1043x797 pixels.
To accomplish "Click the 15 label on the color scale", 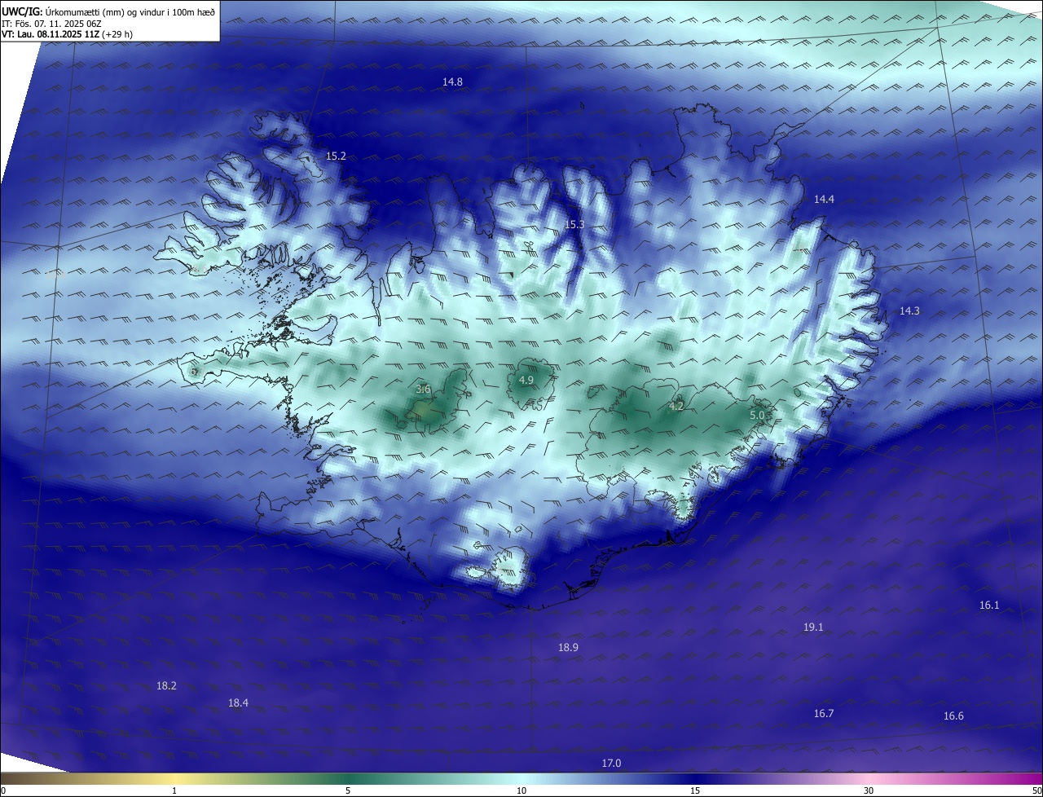I will pos(695,790).
